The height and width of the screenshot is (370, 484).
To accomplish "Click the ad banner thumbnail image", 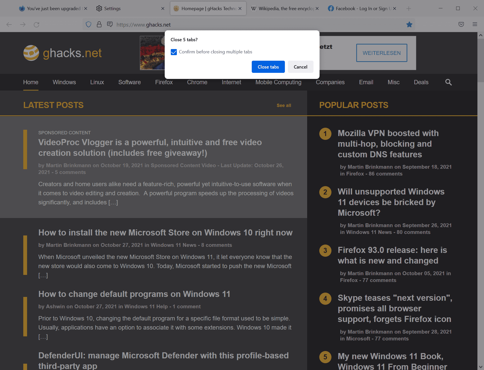I will tap(152, 53).
